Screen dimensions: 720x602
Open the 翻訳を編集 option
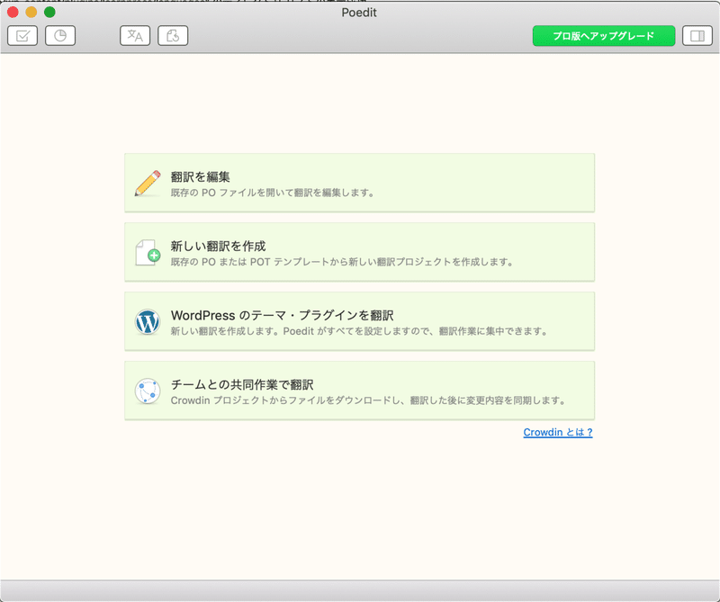359,183
